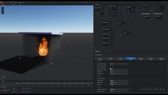Click the lower Collider node icon
The width and height of the screenshot is (168, 95).
point(123,33)
